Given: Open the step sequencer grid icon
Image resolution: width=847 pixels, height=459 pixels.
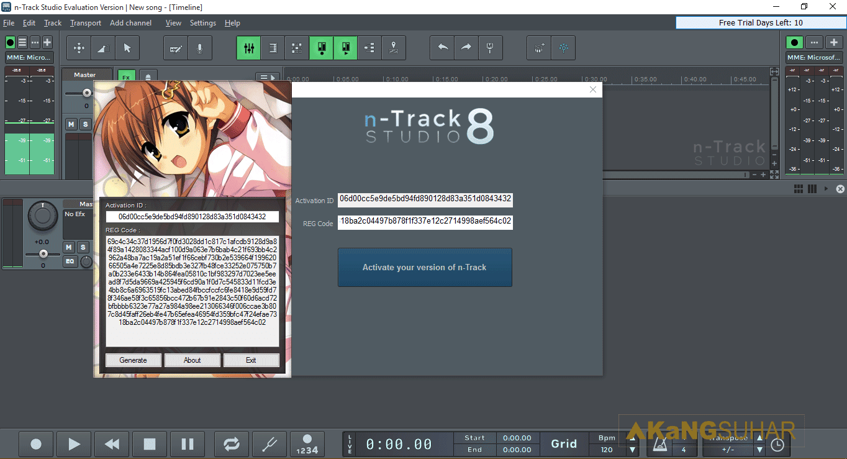Looking at the screenshot, I should (297, 48).
